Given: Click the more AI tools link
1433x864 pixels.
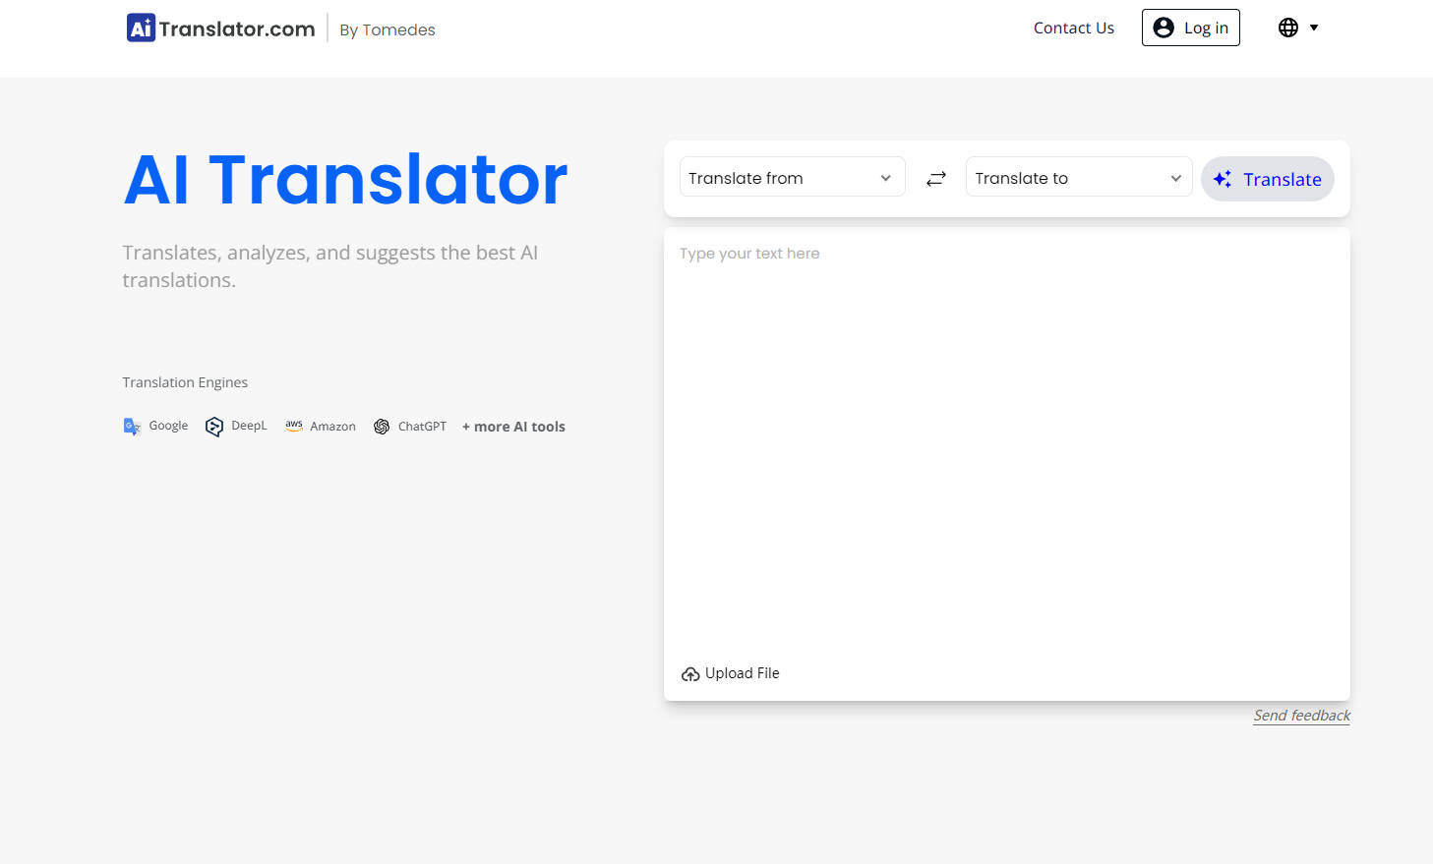Looking at the screenshot, I should pyautogui.click(x=513, y=426).
